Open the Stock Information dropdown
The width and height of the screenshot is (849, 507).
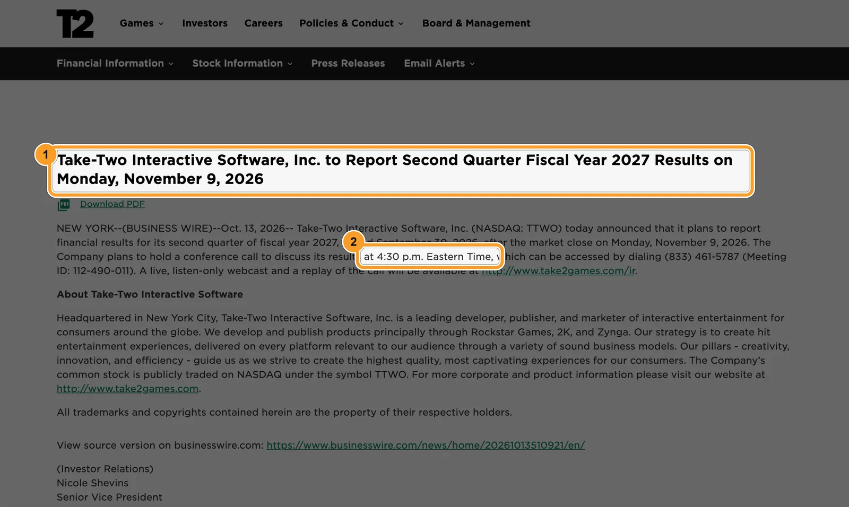(242, 64)
